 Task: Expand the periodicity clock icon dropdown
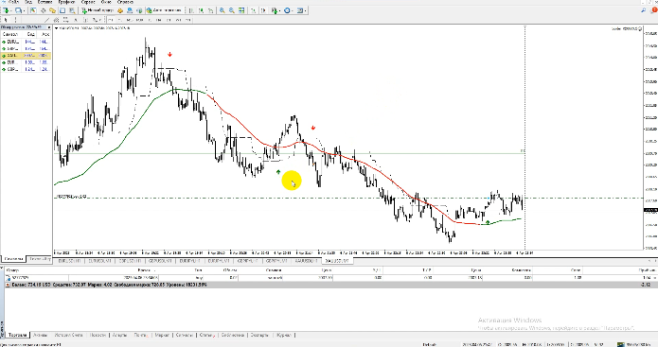pyautogui.click(x=293, y=10)
